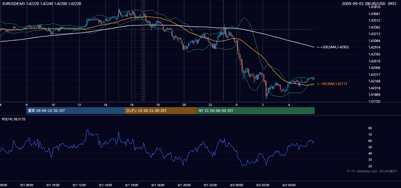The height and width of the screenshot is (188, 401).
Task: Click price level 1.42616 on the axis
Action: (x=375, y=61)
